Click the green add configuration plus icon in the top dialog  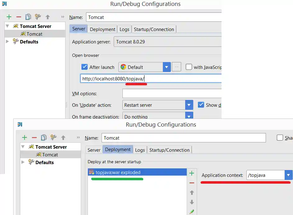pyautogui.click(x=9, y=17)
